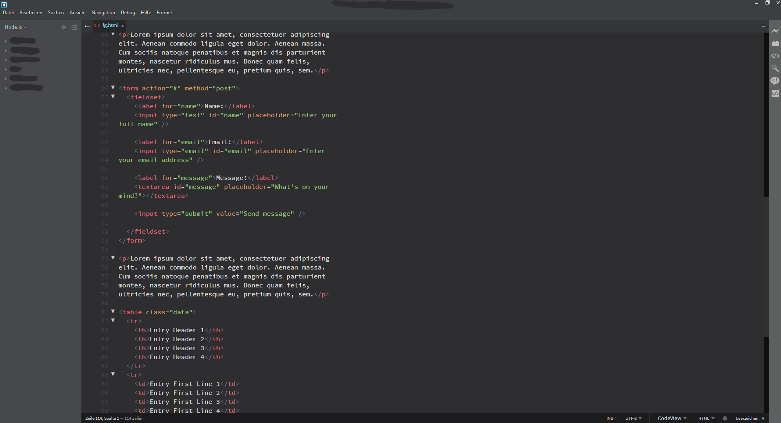Collapse the tr fold on line 88
The image size is (781, 423).
point(113,374)
